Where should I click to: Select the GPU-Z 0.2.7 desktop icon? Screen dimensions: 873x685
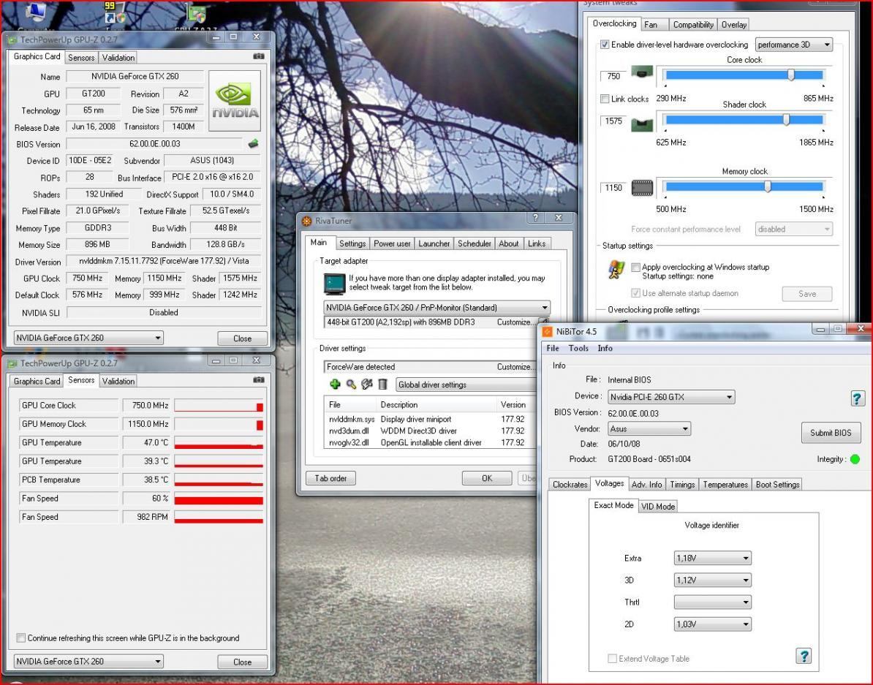197,13
